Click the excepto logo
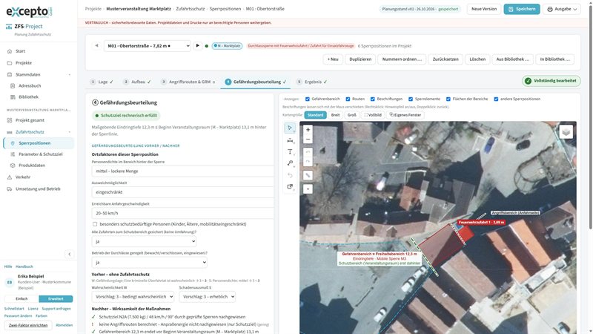Image resolution: width=593 pixels, height=334 pixels. tap(29, 12)
